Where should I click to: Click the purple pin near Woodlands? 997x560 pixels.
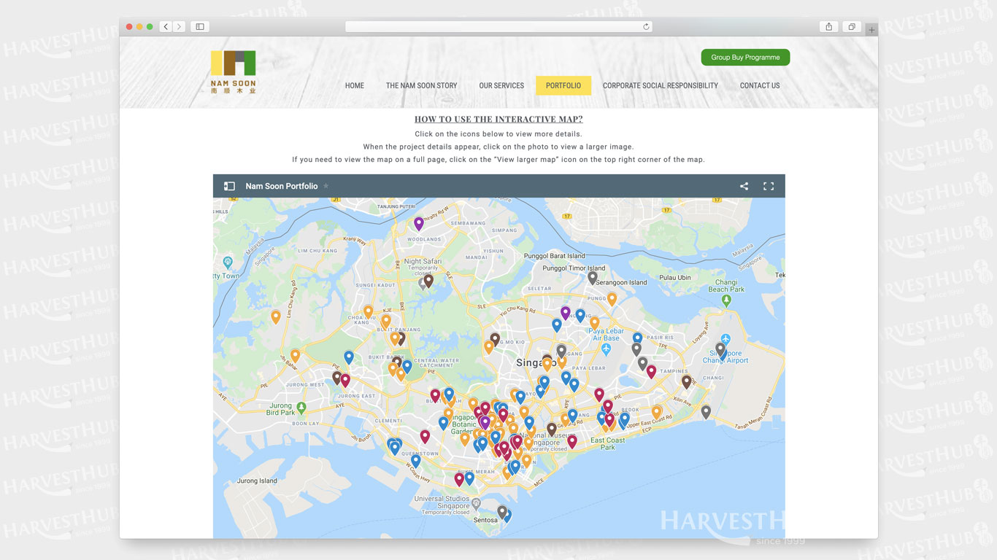(419, 222)
